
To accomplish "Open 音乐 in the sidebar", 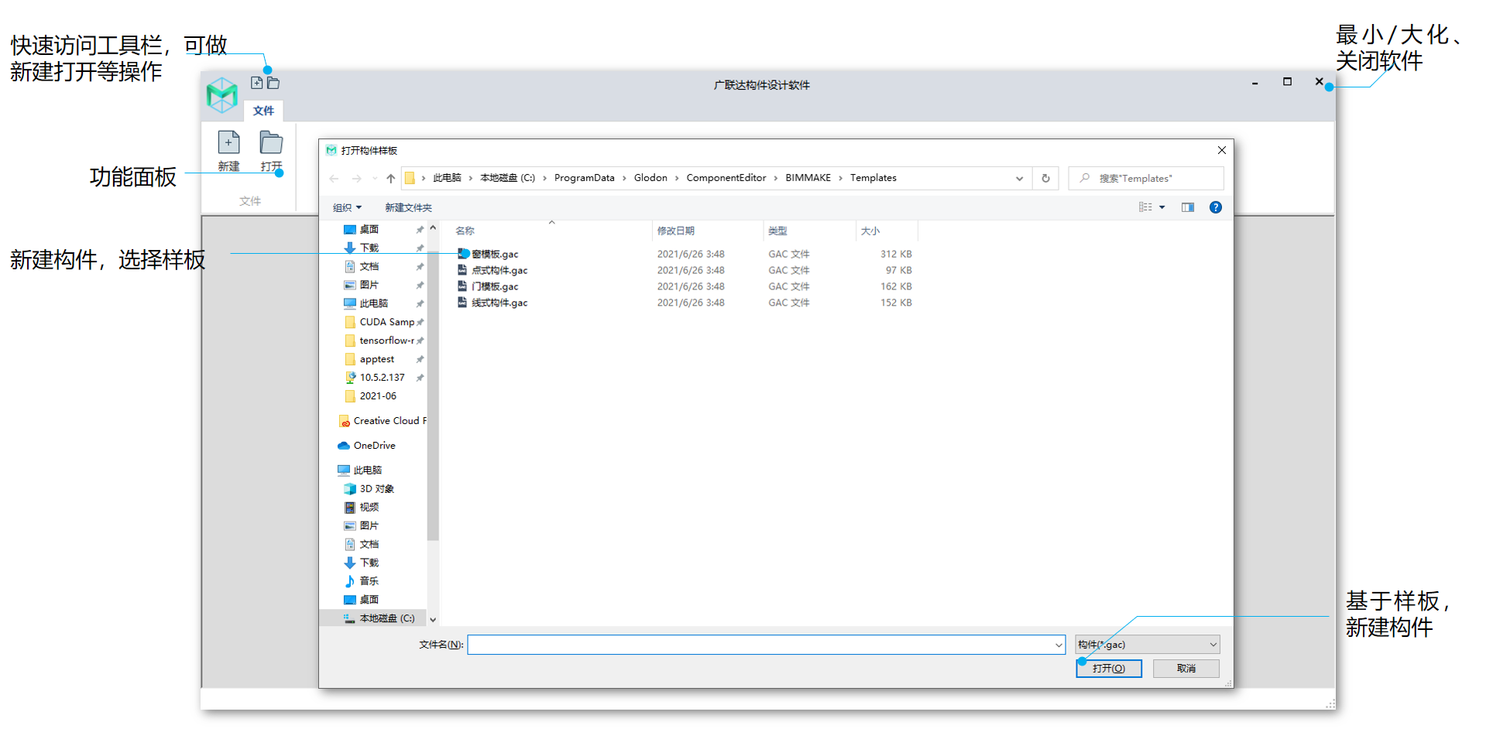I will tap(369, 581).
